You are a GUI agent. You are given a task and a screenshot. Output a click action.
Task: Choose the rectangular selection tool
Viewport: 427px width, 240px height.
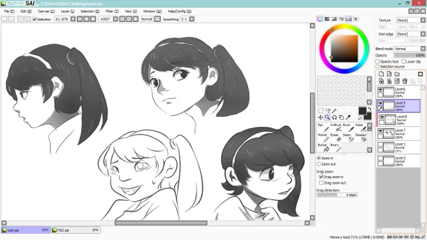[x=320, y=111]
